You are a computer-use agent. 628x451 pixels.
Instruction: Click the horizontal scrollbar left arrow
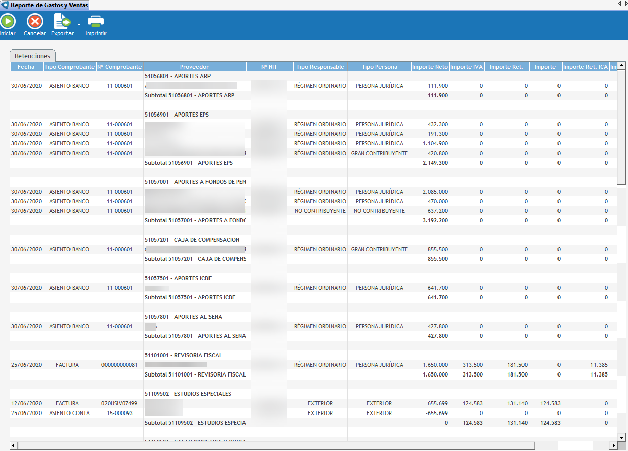[14, 445]
